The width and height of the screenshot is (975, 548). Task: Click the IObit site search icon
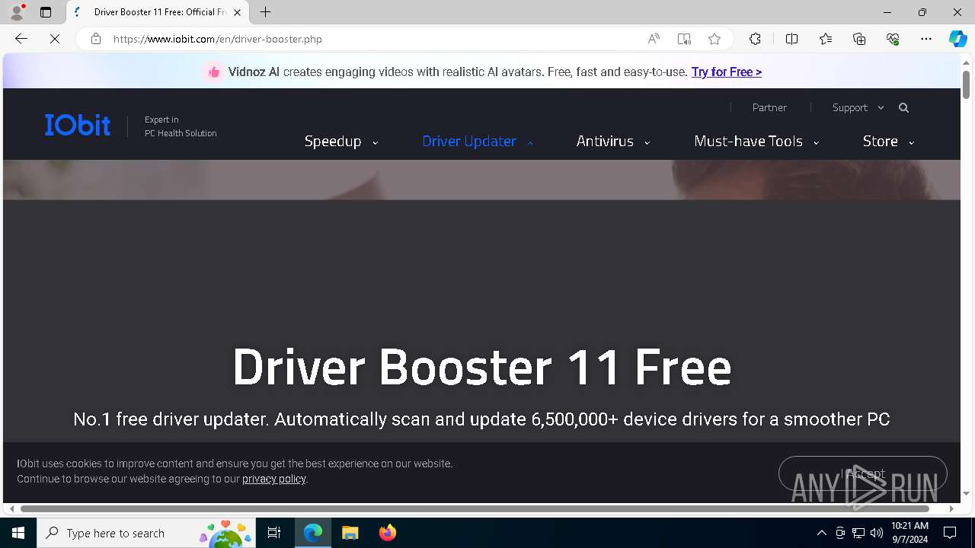pos(903,108)
